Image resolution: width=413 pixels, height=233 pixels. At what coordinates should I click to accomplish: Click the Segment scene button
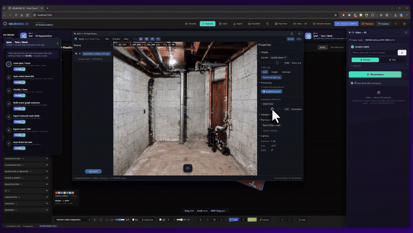[272, 91]
